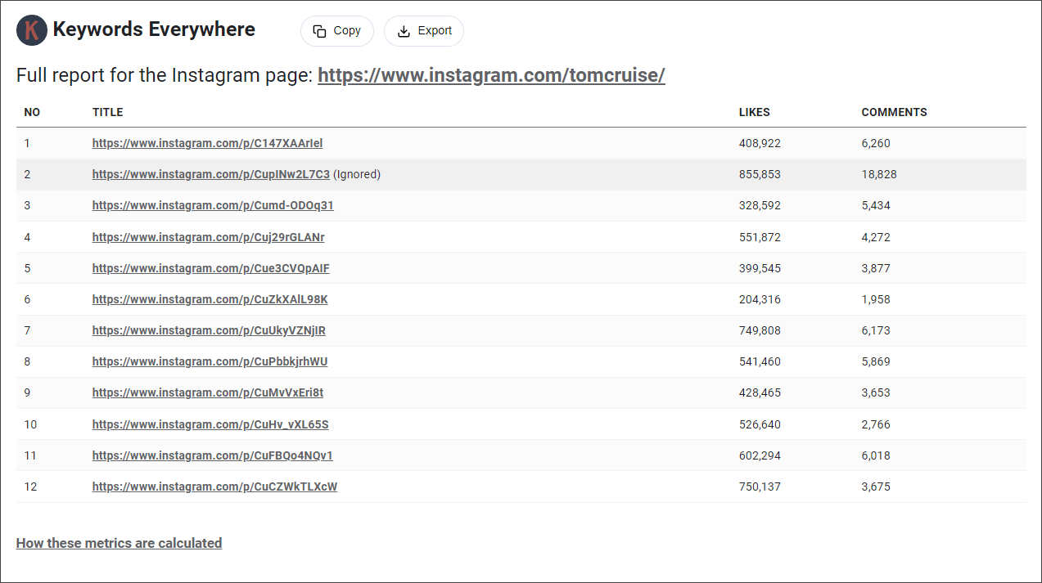The image size is (1042, 583).
Task: Click row number 12 in the NO column
Action: (x=30, y=487)
